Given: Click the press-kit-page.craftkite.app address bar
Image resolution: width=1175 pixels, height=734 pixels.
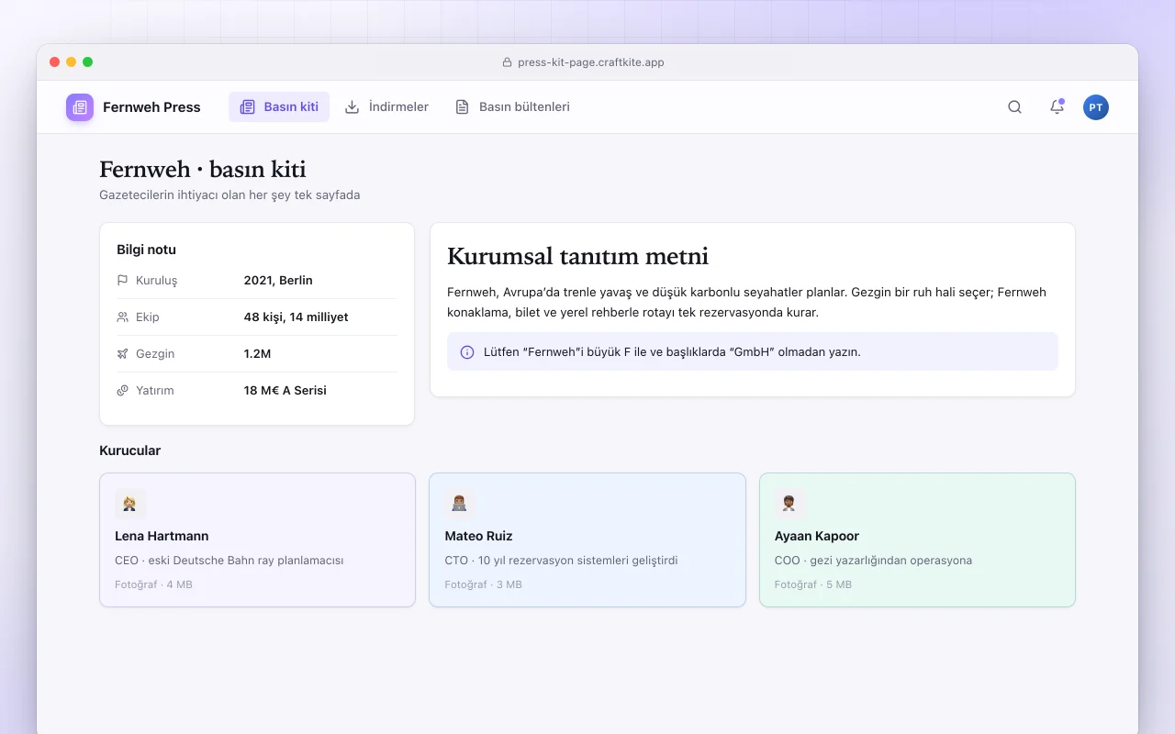Looking at the screenshot, I should pyautogui.click(x=583, y=62).
